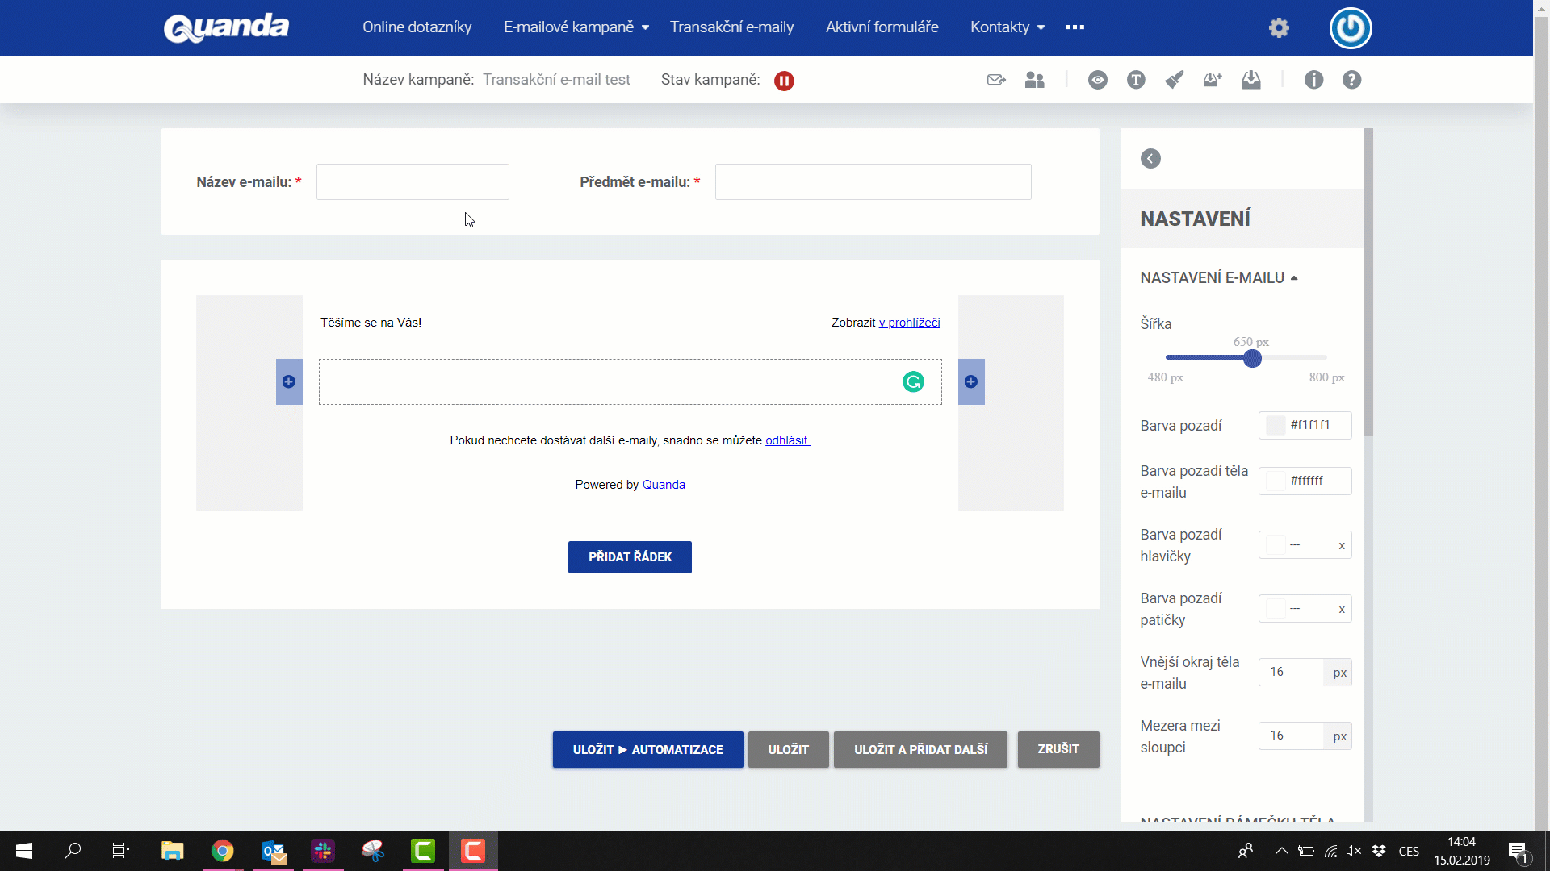Image resolution: width=1550 pixels, height=871 pixels.
Task: Open the contacts people icon in toolbar
Action: 1034,80
